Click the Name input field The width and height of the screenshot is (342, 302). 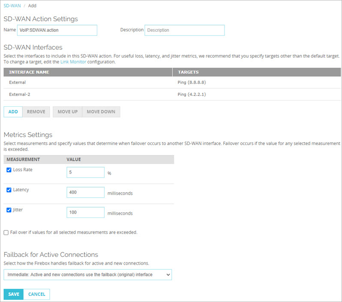pos(57,30)
